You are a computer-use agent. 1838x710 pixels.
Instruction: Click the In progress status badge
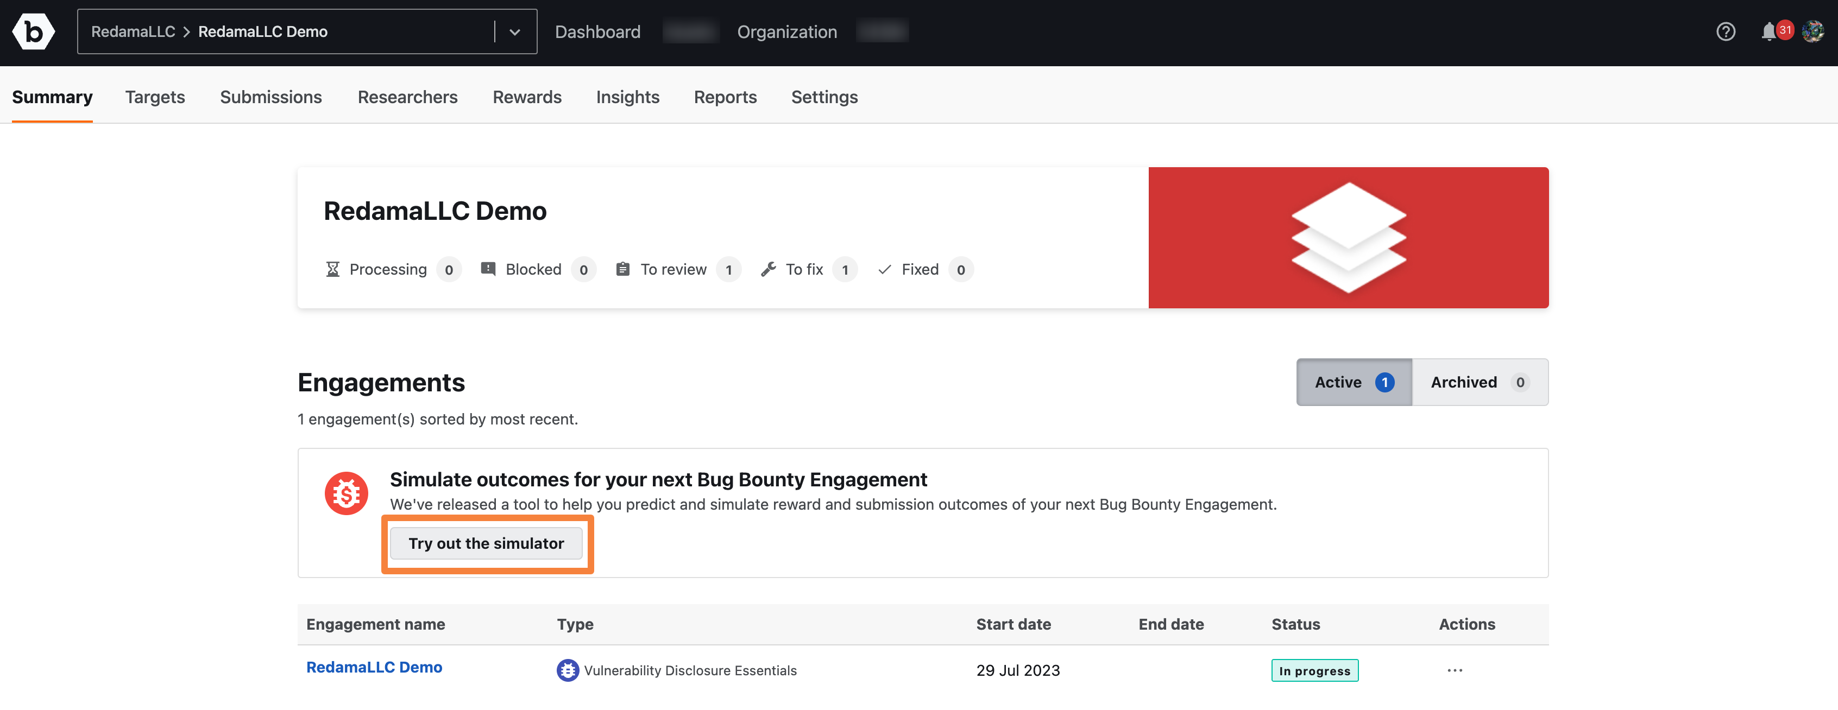[1314, 671]
